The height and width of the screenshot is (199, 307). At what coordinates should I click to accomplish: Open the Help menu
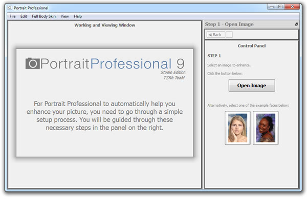coord(78,16)
